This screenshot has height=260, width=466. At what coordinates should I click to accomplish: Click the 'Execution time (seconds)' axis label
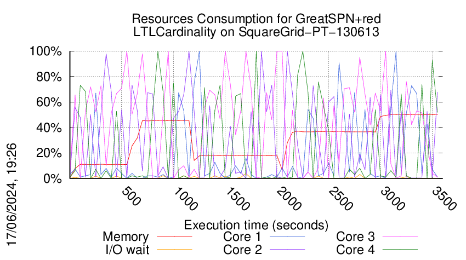pos(256,226)
